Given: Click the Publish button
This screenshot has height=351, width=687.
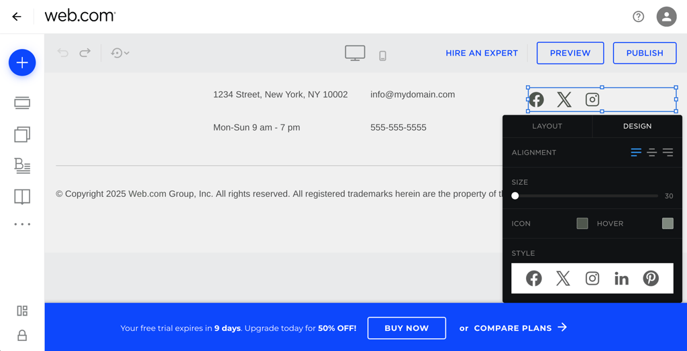Looking at the screenshot, I should pyautogui.click(x=645, y=53).
